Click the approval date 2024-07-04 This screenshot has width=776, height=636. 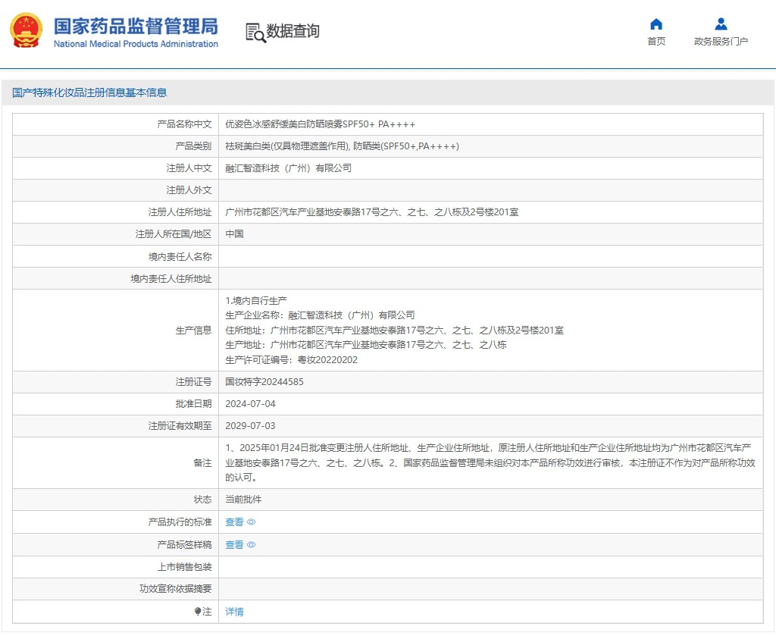click(250, 404)
